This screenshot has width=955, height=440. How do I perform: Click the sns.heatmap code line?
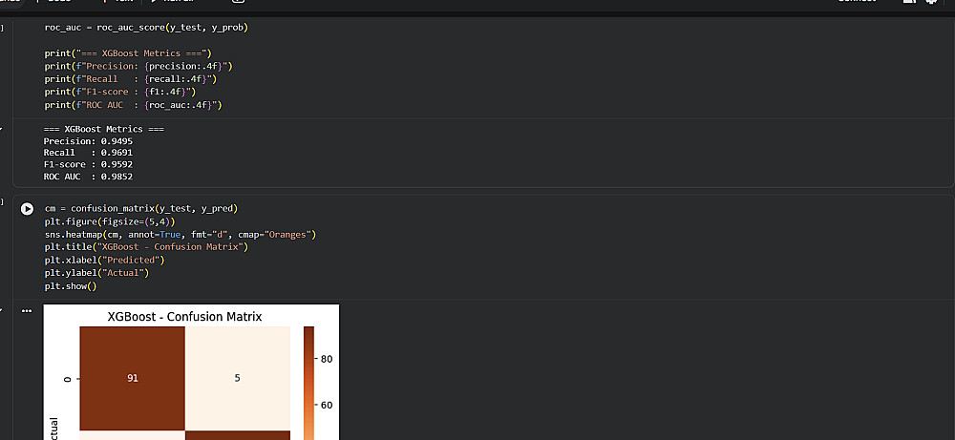(180, 234)
